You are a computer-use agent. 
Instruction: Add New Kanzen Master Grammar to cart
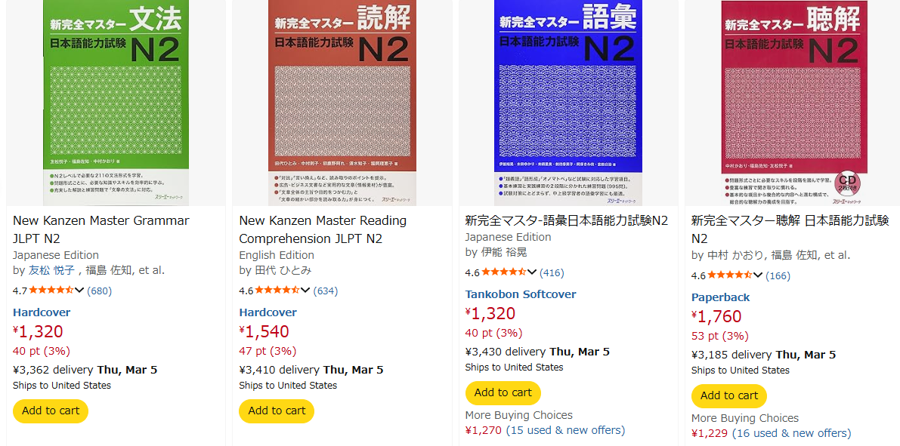[51, 411]
